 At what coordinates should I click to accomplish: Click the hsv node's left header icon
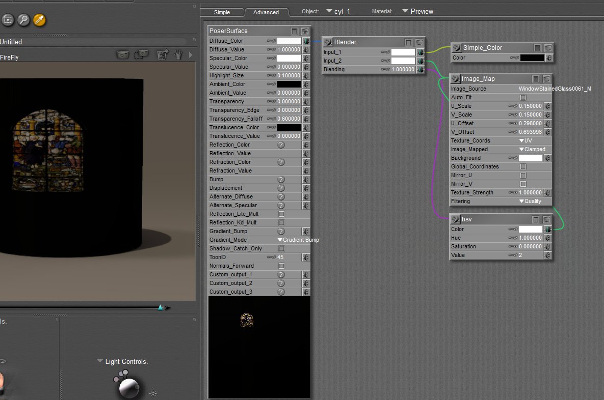455,219
